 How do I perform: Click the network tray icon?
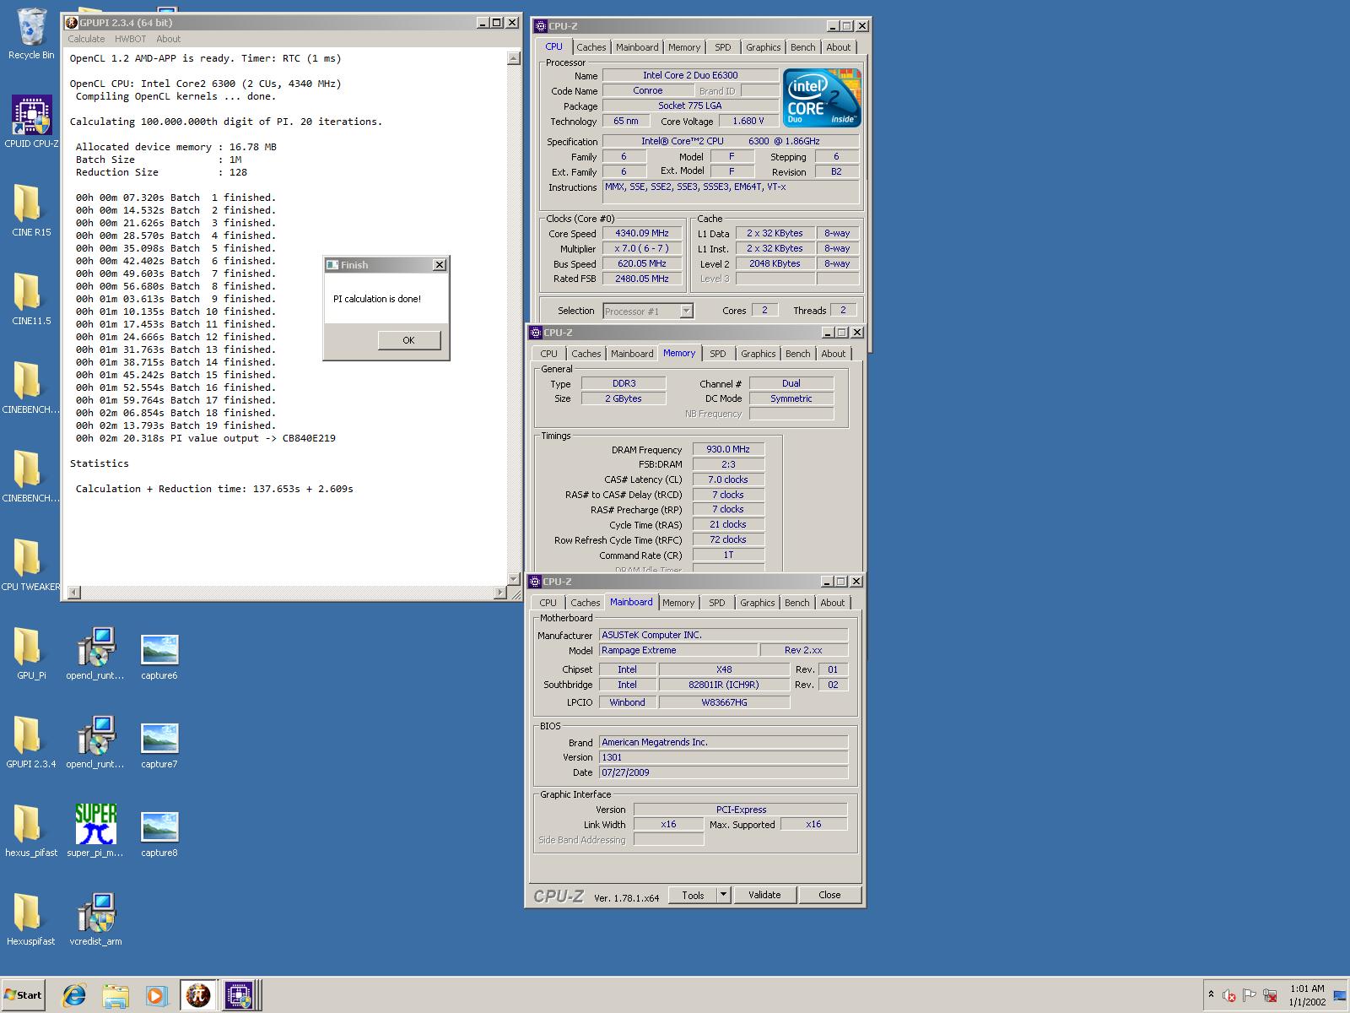1270,995
